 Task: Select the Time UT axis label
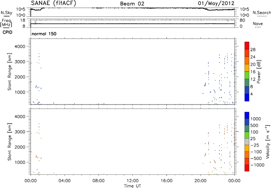[132, 186]
